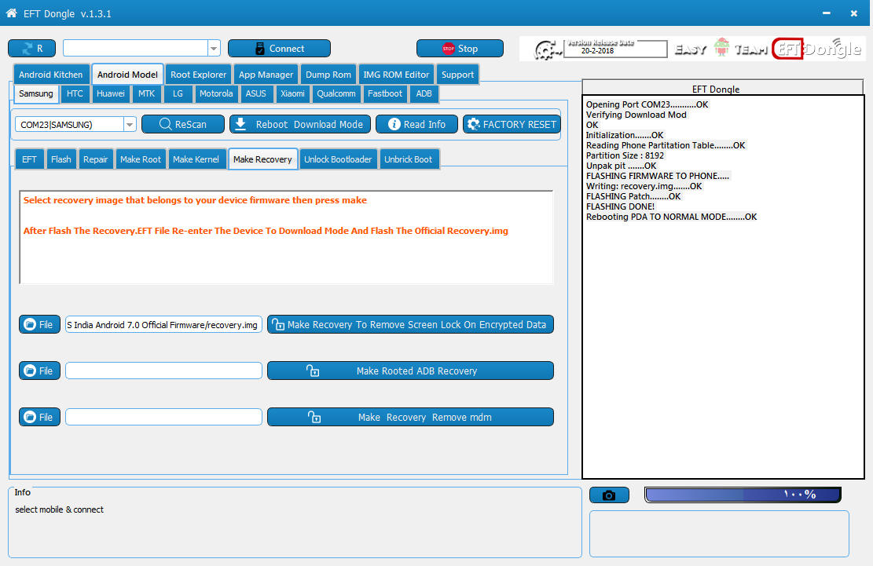873x566 pixels.
Task: Open the Make Root sub-tab
Action: 141,159
